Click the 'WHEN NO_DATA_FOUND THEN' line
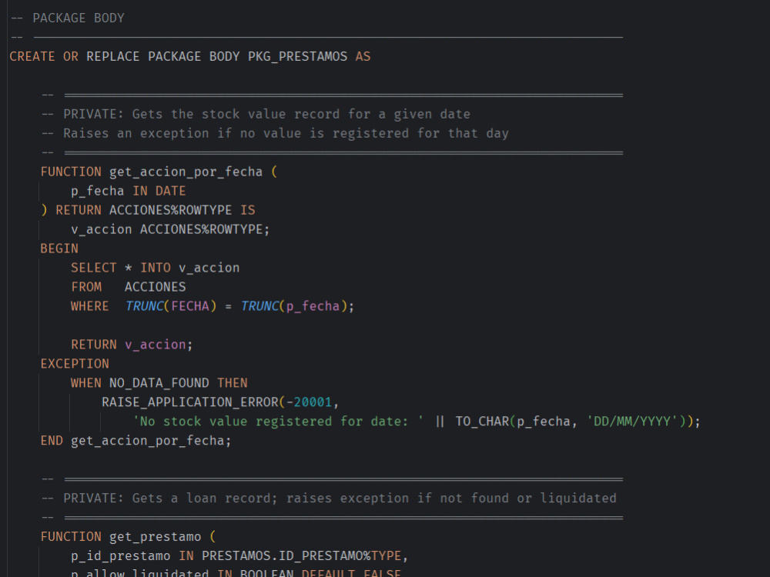The height and width of the screenshot is (577, 770). click(159, 382)
